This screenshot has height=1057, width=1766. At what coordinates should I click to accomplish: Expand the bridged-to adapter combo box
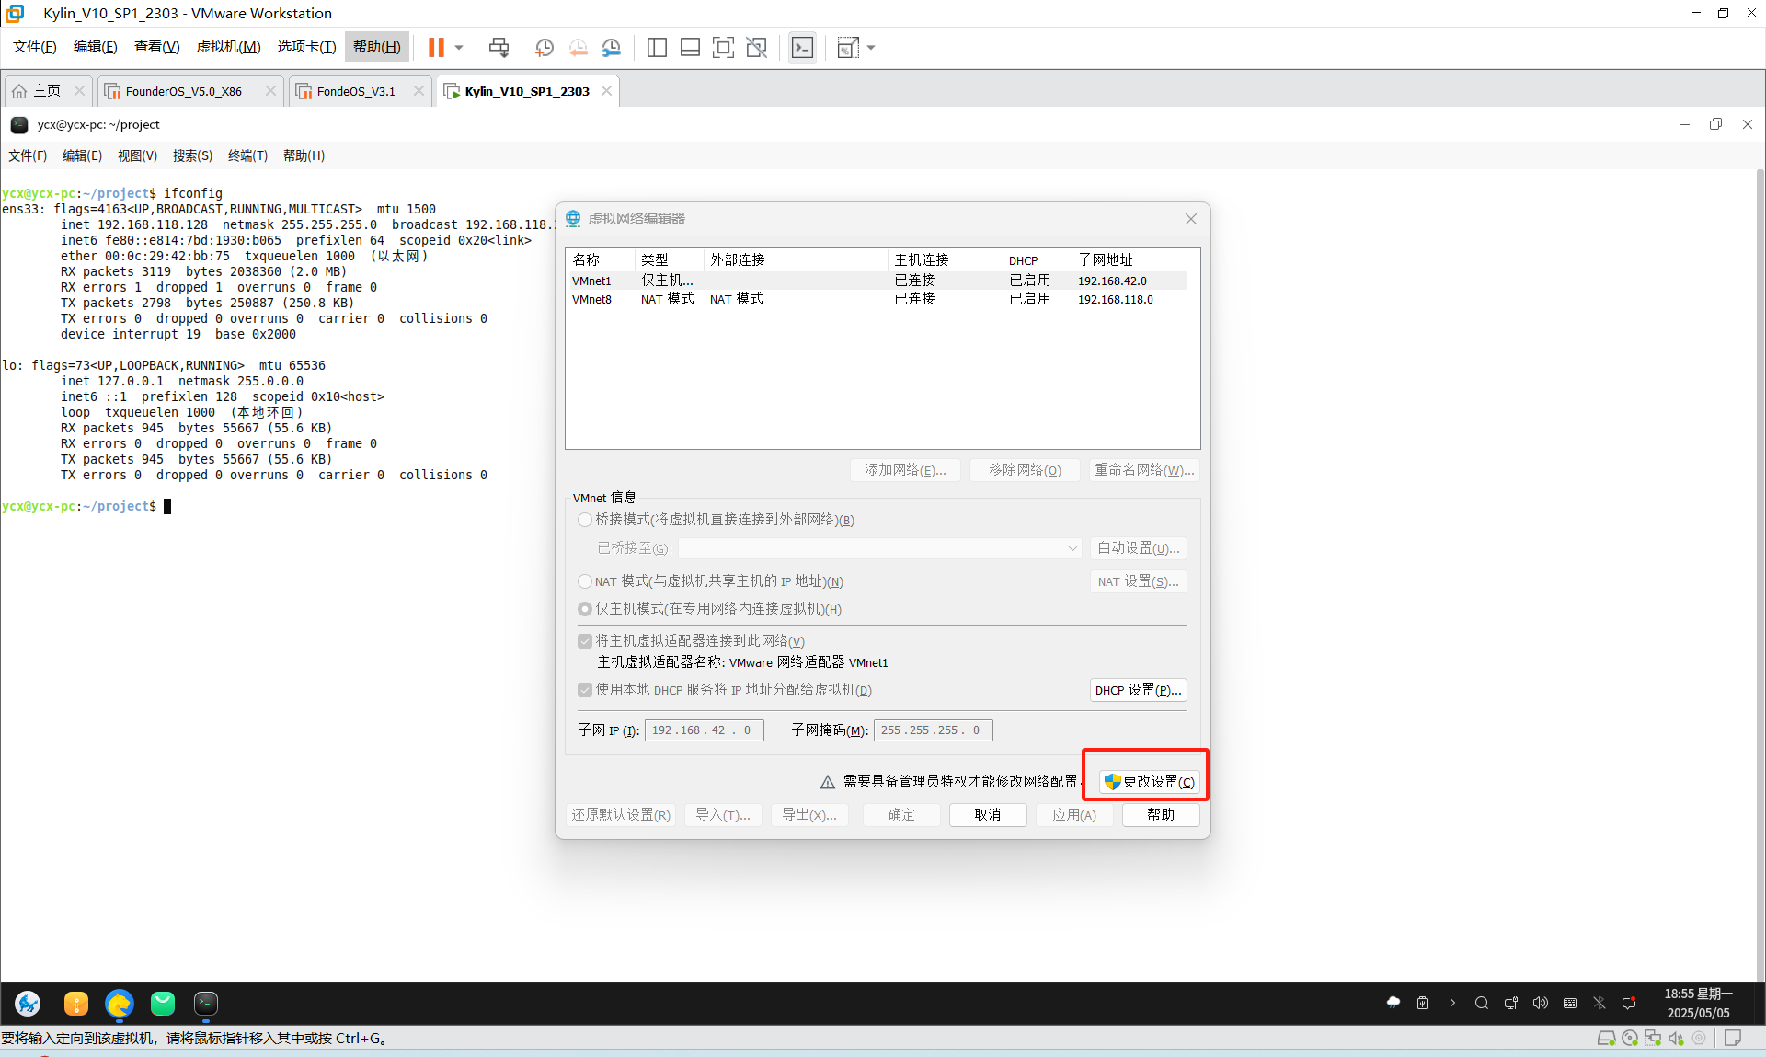(1072, 548)
